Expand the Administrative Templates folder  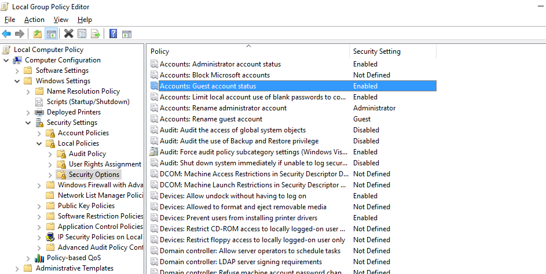coord(17,268)
